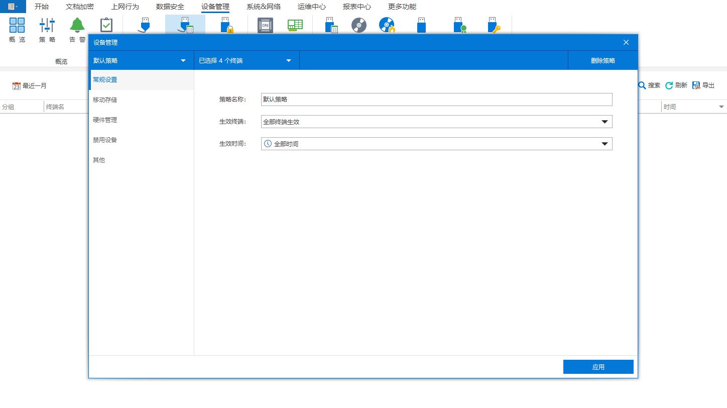This screenshot has height=408, width=727.
Task: Open the 数据安全 ribbon tab
Action: (x=170, y=7)
